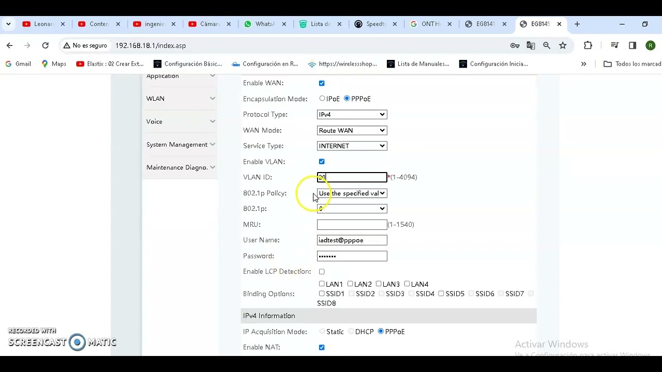Click the MRU input field
This screenshot has width=662, height=372.
pos(352,225)
